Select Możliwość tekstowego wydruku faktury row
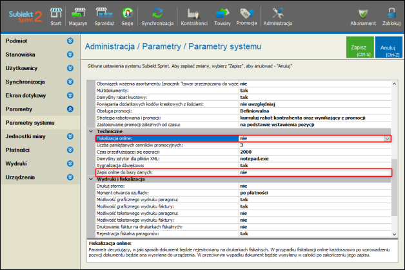 (x=243, y=220)
